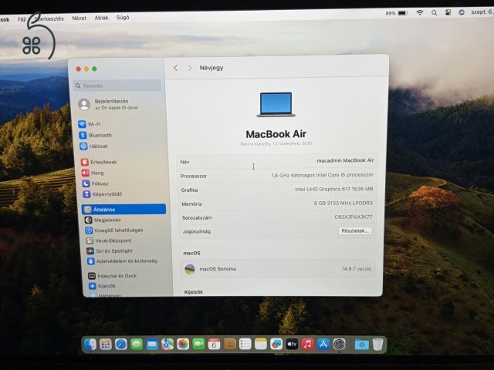Open the Trash in the Dock
Screen dimensions: 494x370
tap(377, 345)
